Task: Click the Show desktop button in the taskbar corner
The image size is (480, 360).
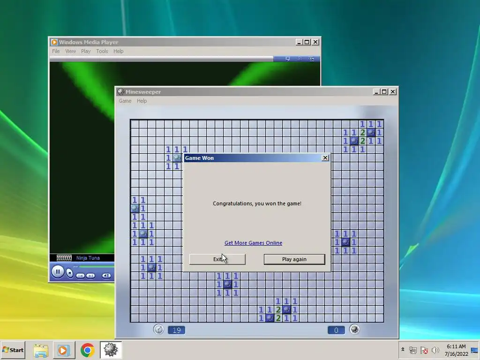Action: tap(475, 350)
